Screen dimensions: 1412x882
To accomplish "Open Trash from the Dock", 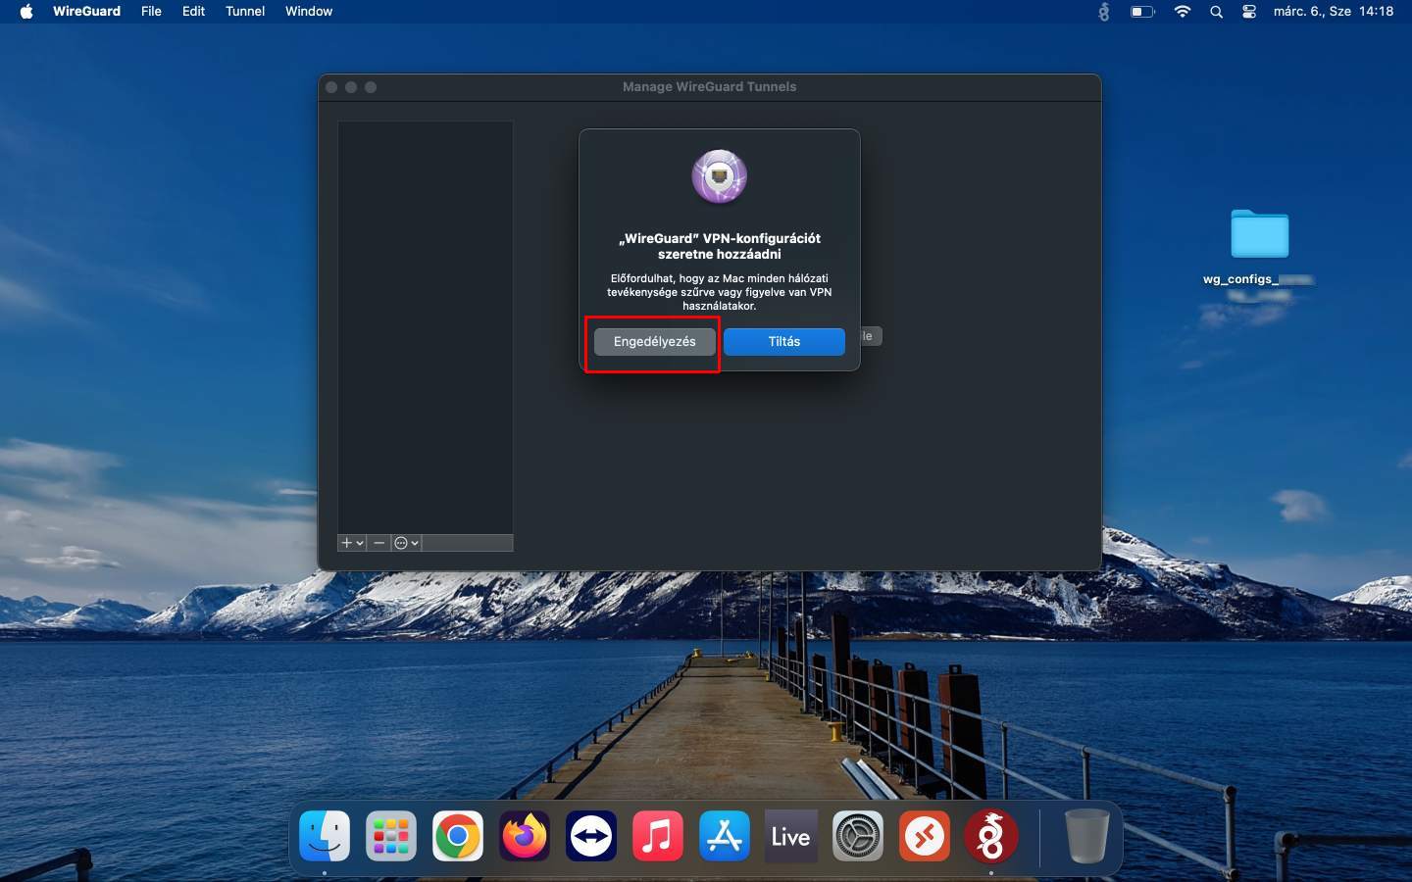I will (1086, 836).
